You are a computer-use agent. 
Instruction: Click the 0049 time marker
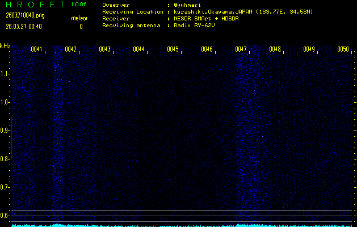pos(309,49)
